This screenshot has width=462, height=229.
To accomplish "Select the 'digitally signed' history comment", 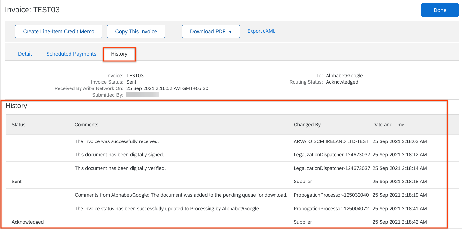I will tap(119, 155).
